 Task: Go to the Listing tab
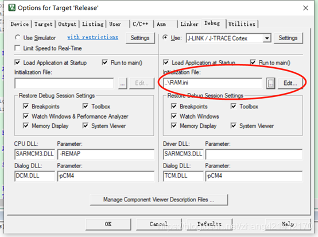(92, 24)
